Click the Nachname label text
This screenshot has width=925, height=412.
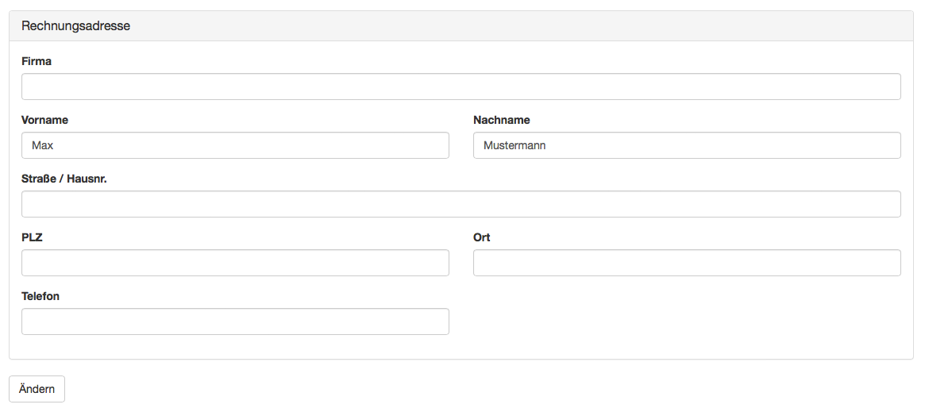502,120
